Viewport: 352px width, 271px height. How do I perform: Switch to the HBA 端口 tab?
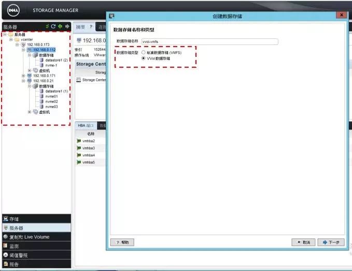click(86, 126)
